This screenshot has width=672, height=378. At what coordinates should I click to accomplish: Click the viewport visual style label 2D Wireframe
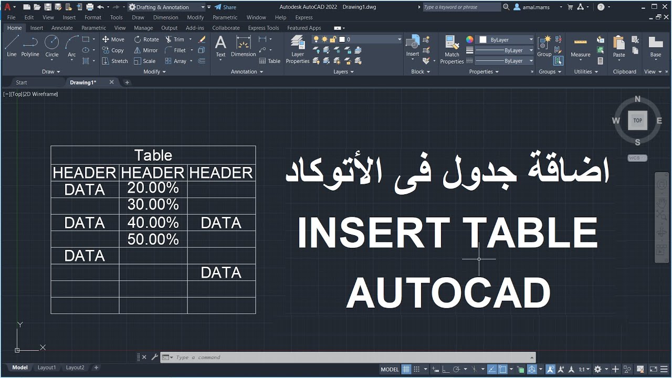[40, 94]
